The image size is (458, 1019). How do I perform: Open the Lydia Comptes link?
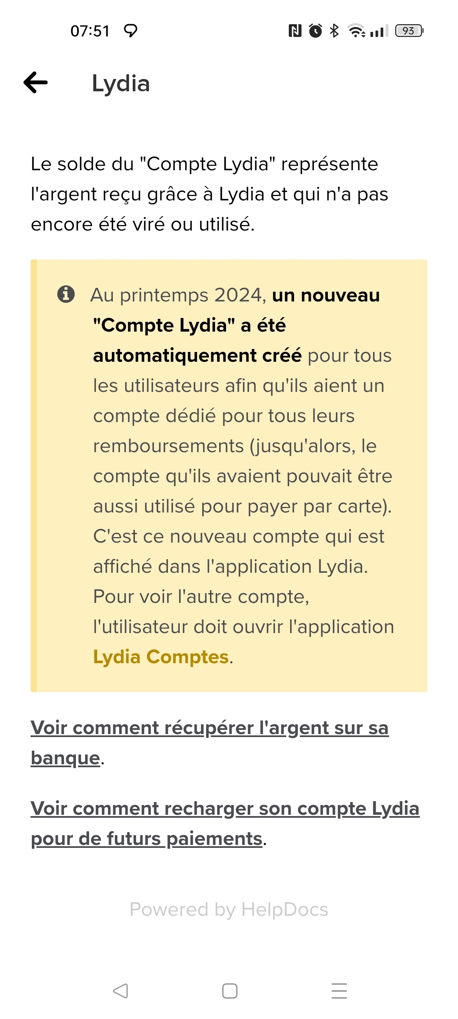(x=161, y=657)
